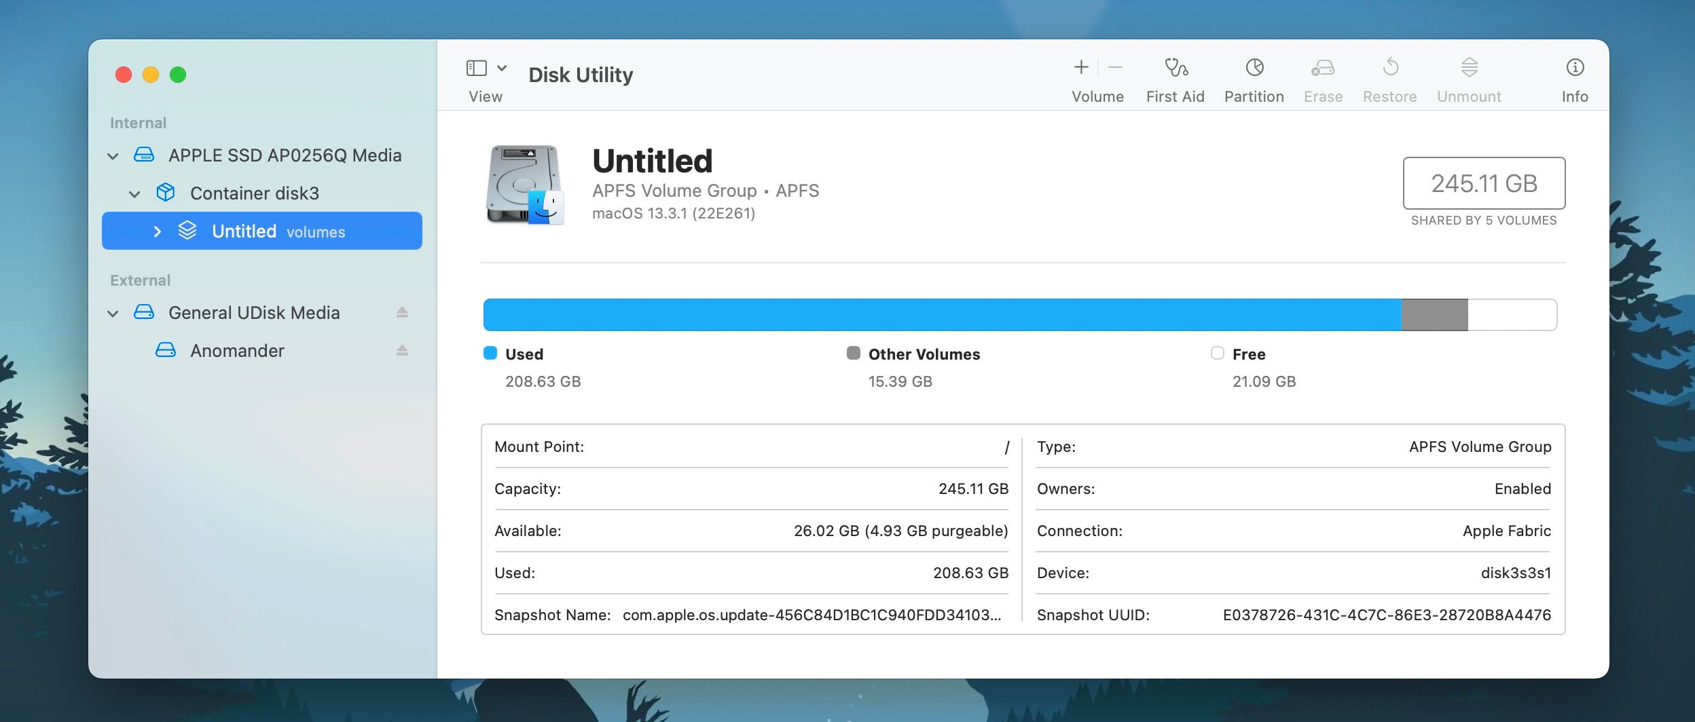Screen dimensions: 1695x722
Task: Open the Partition tool
Action: (x=1253, y=68)
